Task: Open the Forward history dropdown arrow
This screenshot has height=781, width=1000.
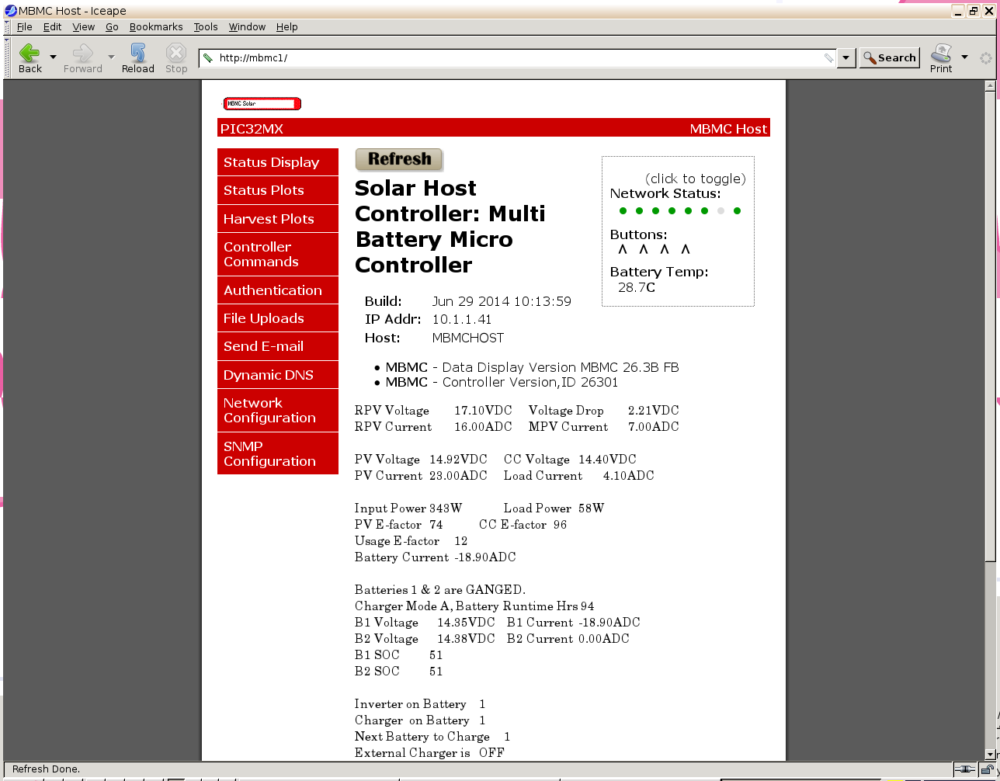Action: (111, 57)
